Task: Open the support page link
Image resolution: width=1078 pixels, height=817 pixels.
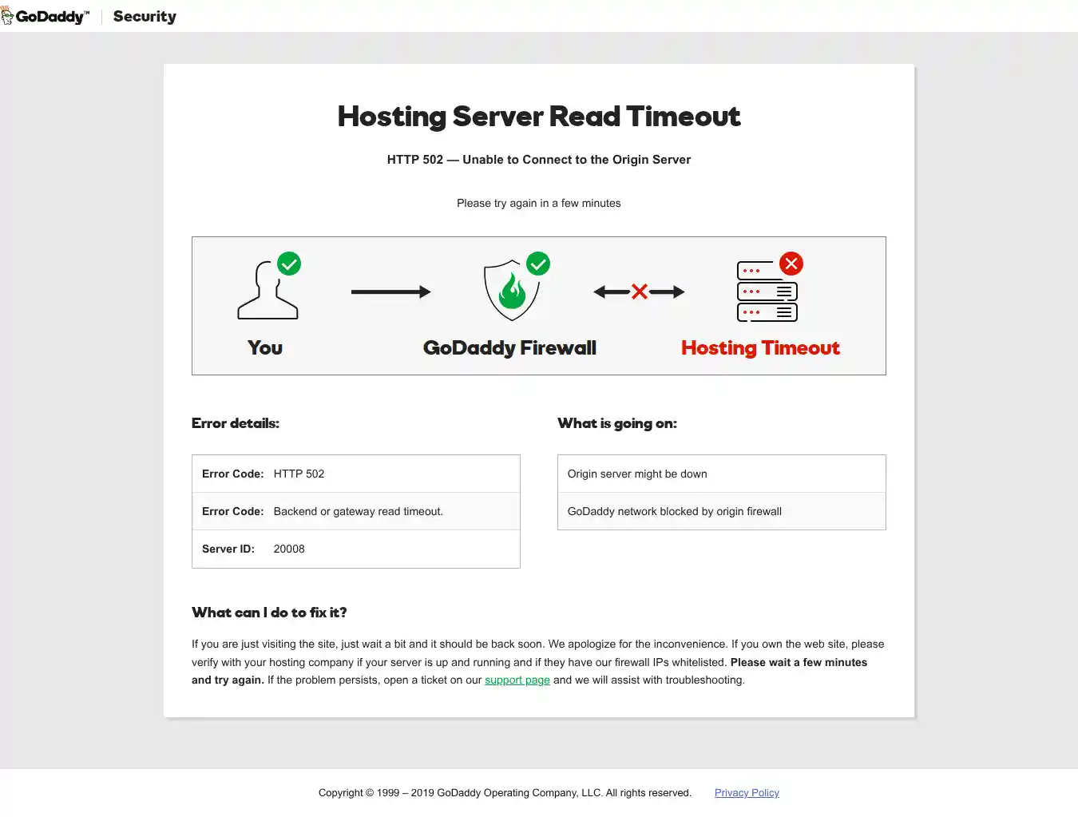Action: (517, 680)
